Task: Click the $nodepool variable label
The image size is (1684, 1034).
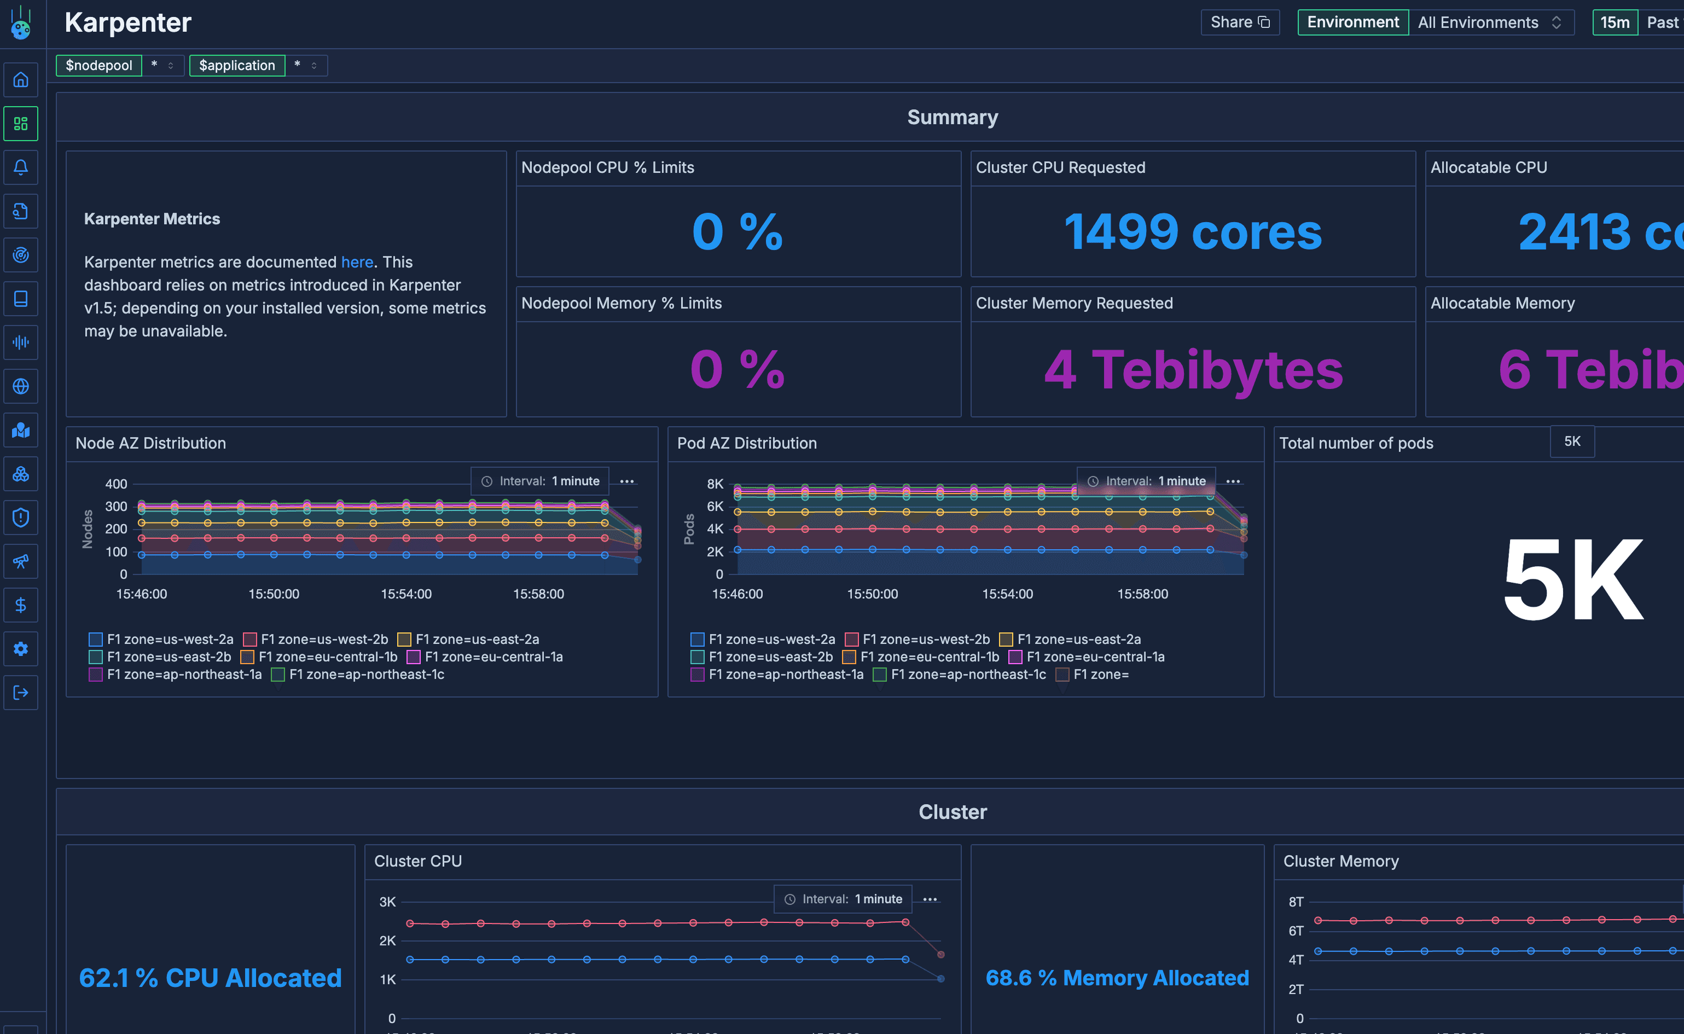Action: (x=99, y=66)
